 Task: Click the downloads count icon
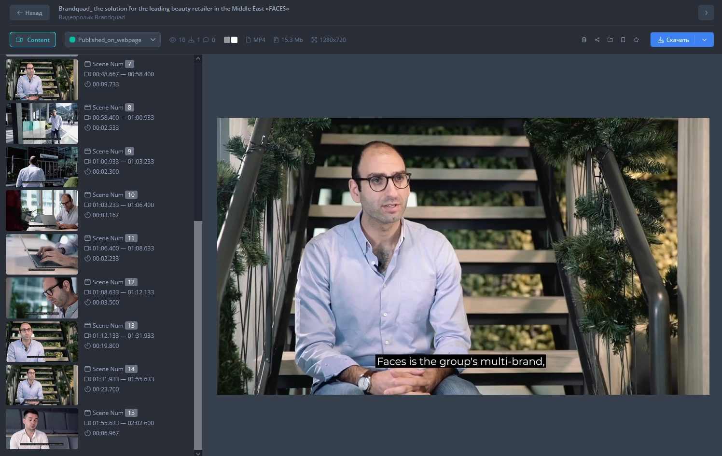191,40
